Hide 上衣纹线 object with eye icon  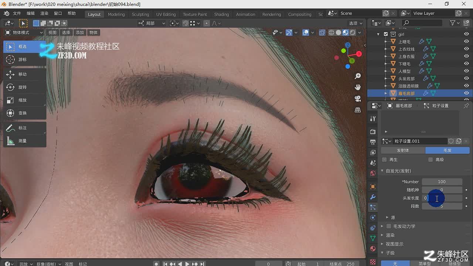[466, 49]
